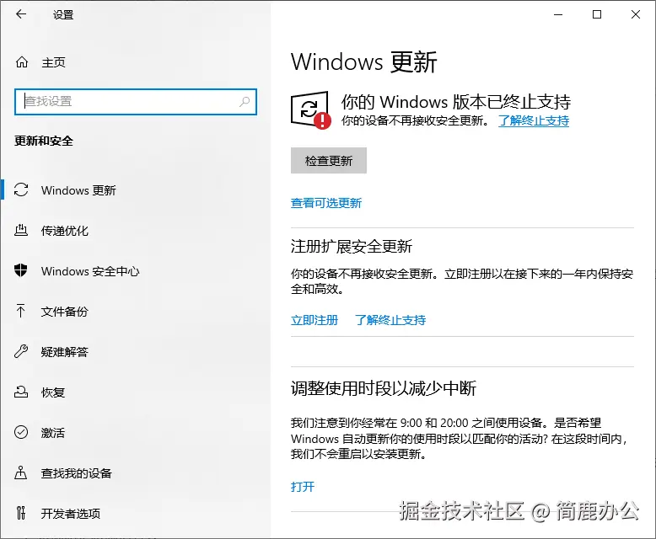Click the 调整使用时段以减少中断 heading
This screenshot has height=539, width=656.
[x=383, y=388]
